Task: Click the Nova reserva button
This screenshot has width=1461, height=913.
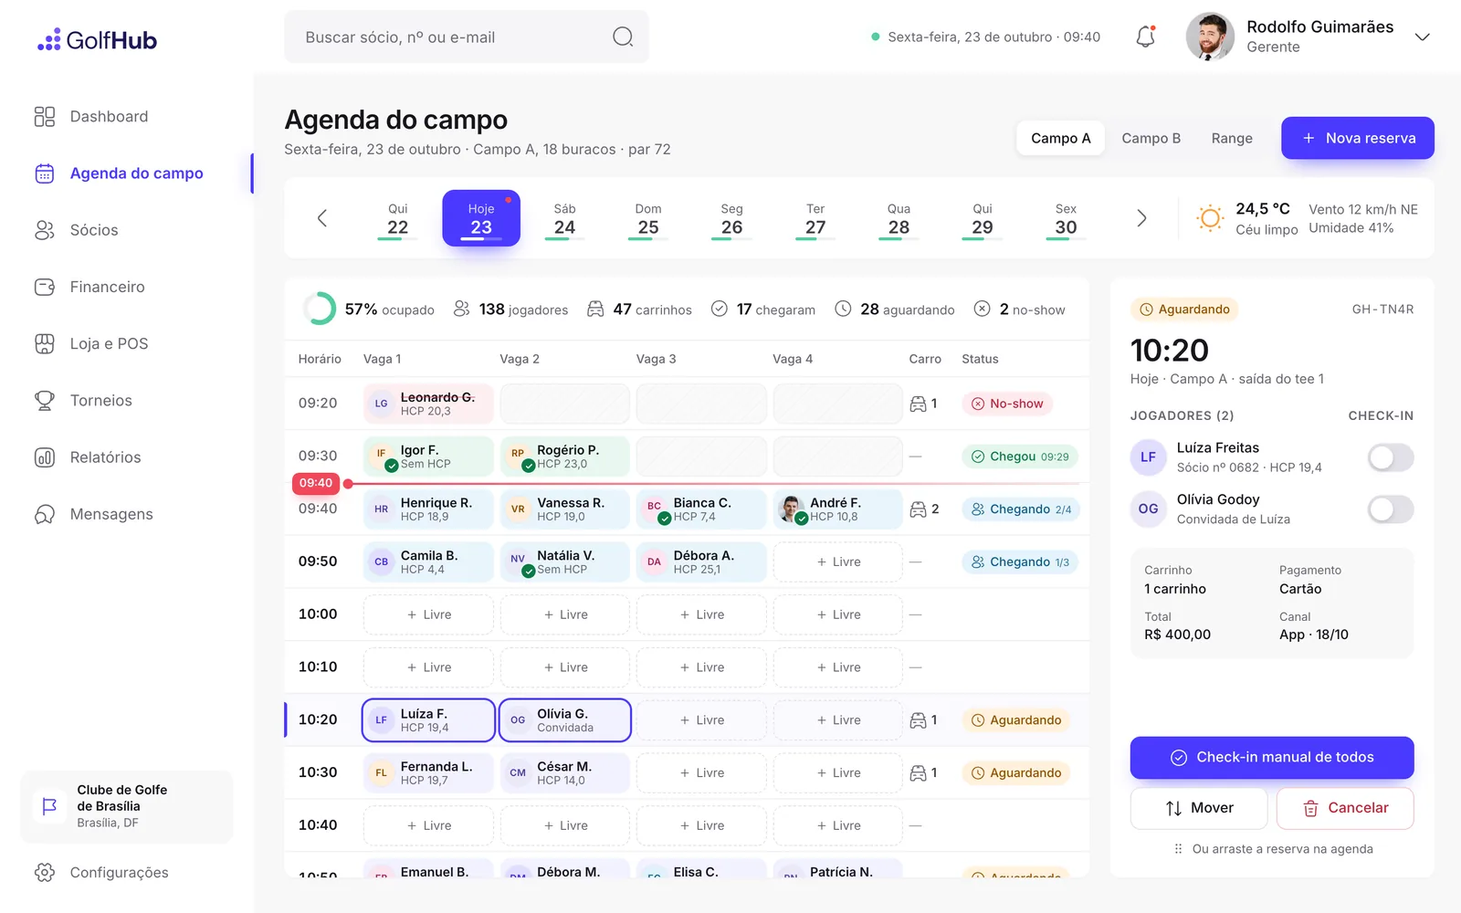Action: point(1358,138)
